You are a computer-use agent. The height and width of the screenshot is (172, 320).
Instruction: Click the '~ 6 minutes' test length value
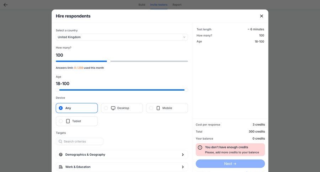[256, 29]
